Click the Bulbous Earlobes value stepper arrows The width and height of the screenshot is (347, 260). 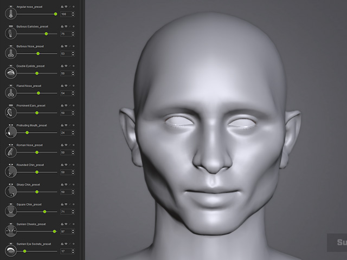[73, 34]
